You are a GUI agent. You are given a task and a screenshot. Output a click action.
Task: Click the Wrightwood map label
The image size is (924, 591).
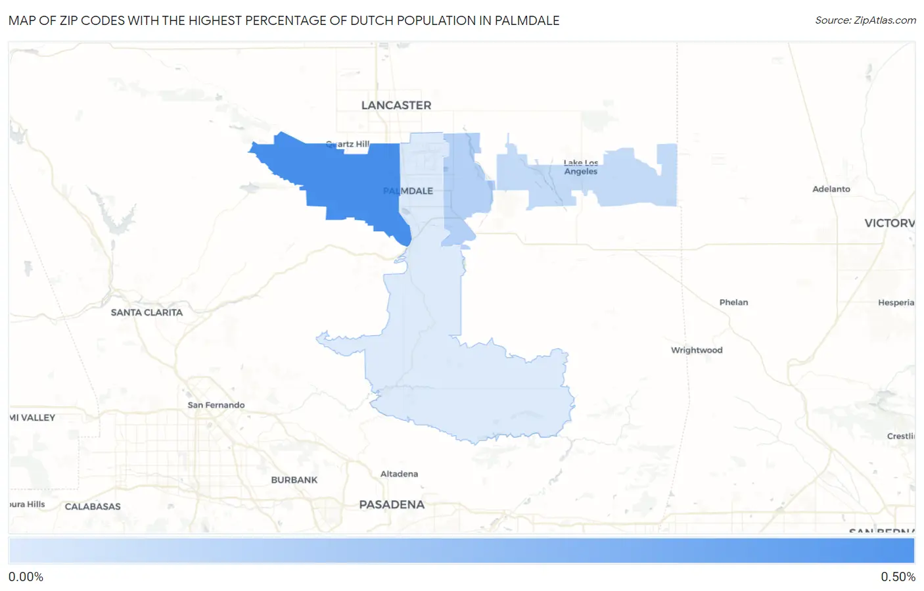pos(697,350)
